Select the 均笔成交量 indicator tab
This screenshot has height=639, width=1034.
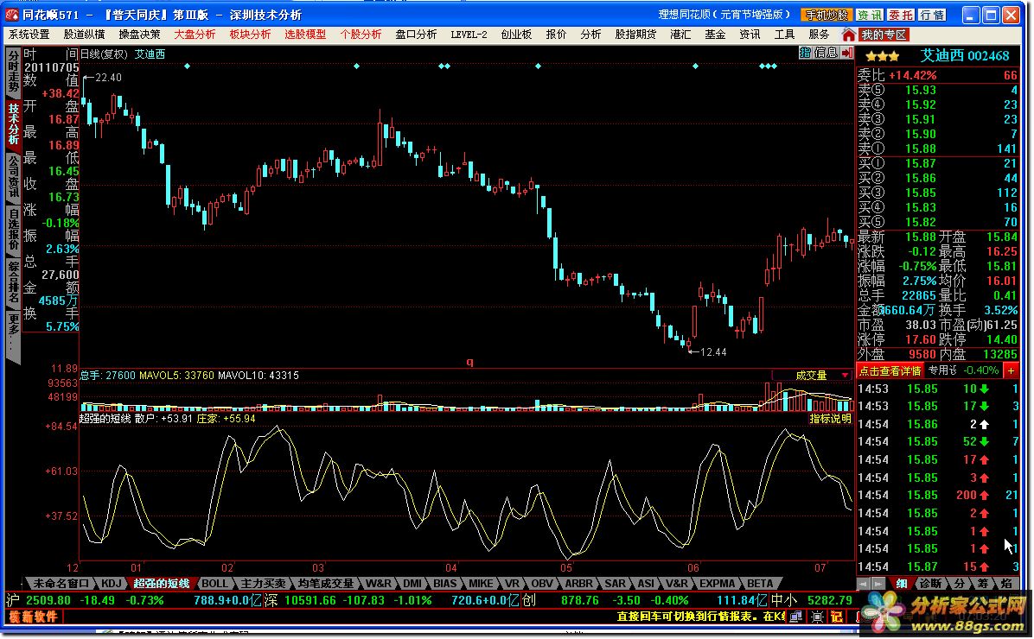pyautogui.click(x=326, y=584)
